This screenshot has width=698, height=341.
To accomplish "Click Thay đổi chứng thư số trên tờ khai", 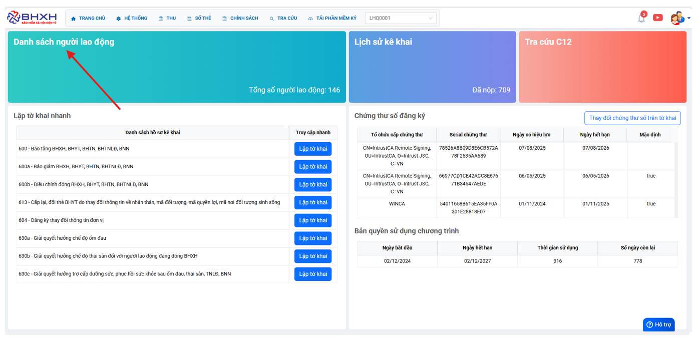I will pyautogui.click(x=632, y=118).
